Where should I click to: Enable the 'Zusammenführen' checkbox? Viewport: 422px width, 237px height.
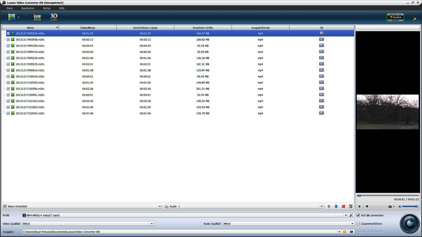[x=358, y=224]
